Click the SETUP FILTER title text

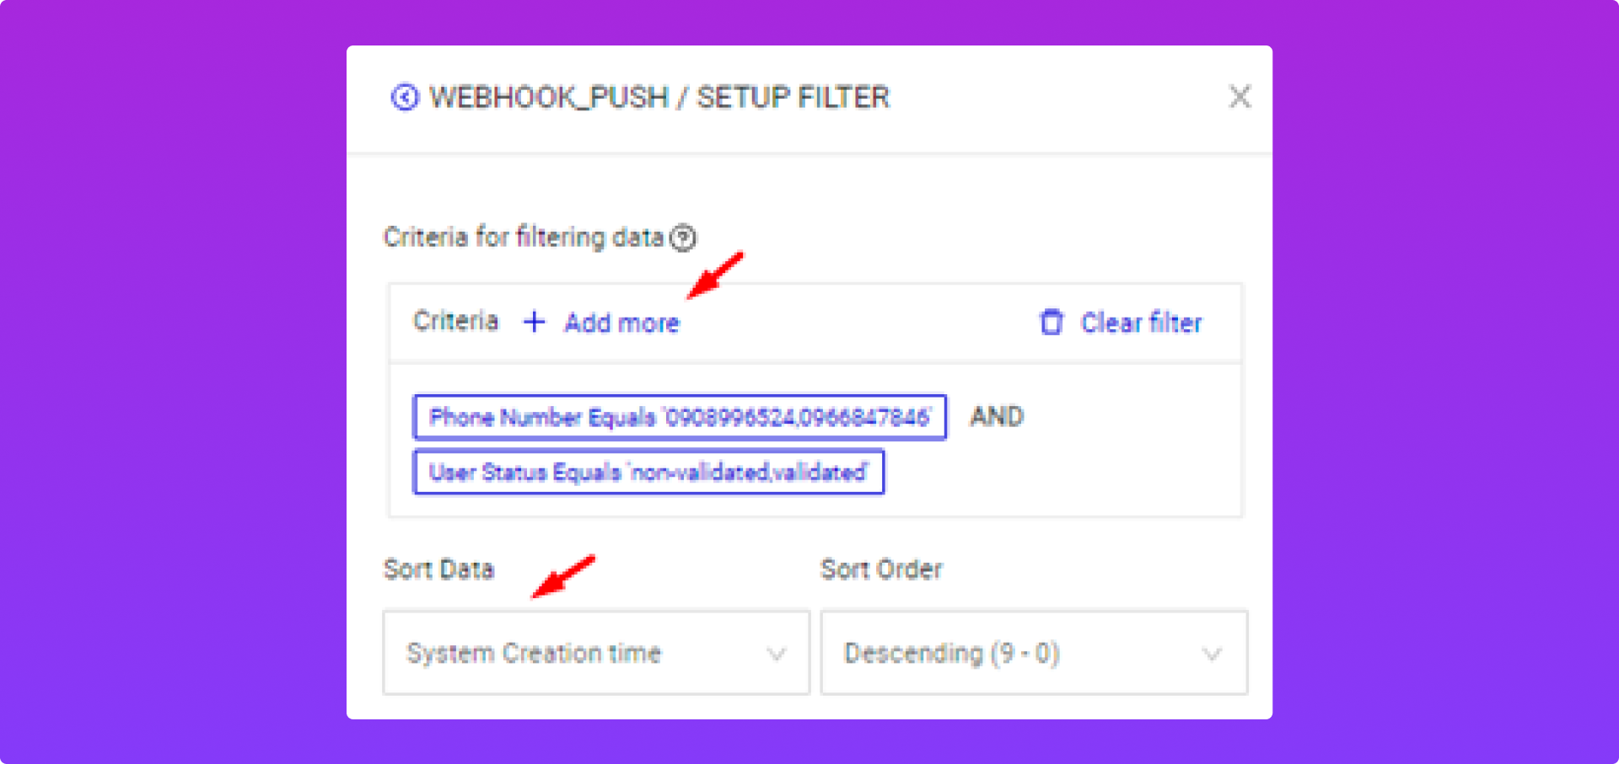[x=793, y=98]
